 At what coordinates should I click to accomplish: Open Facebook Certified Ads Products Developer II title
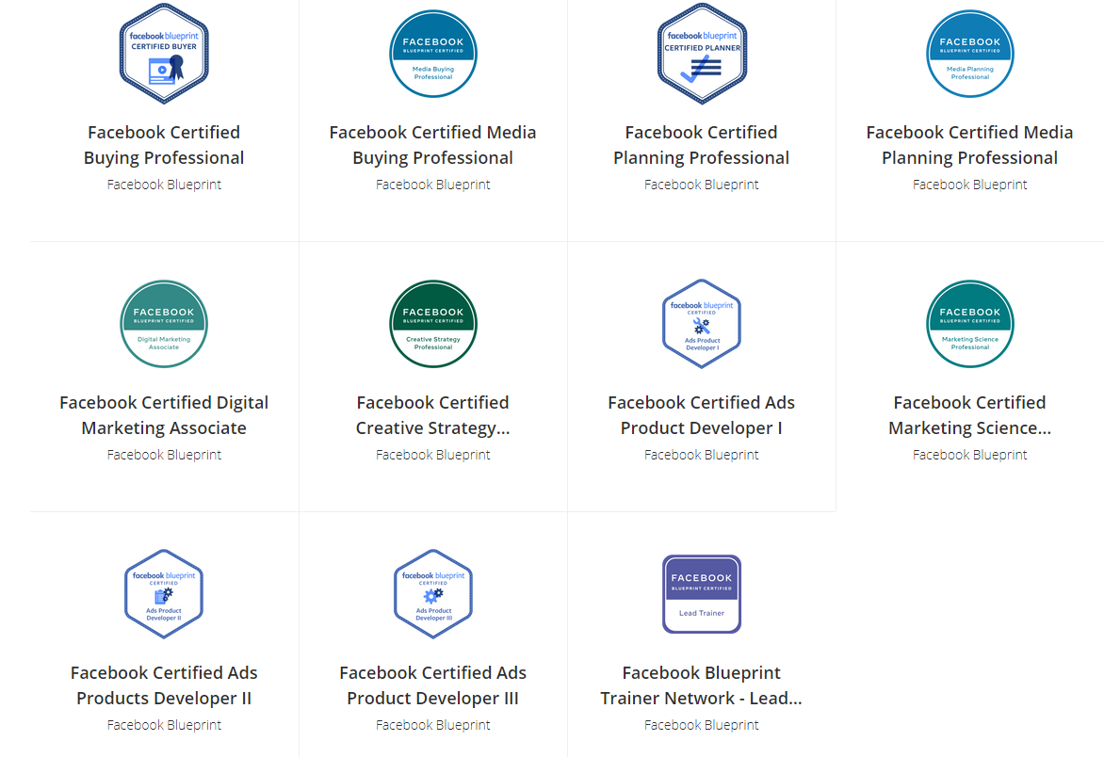164,685
